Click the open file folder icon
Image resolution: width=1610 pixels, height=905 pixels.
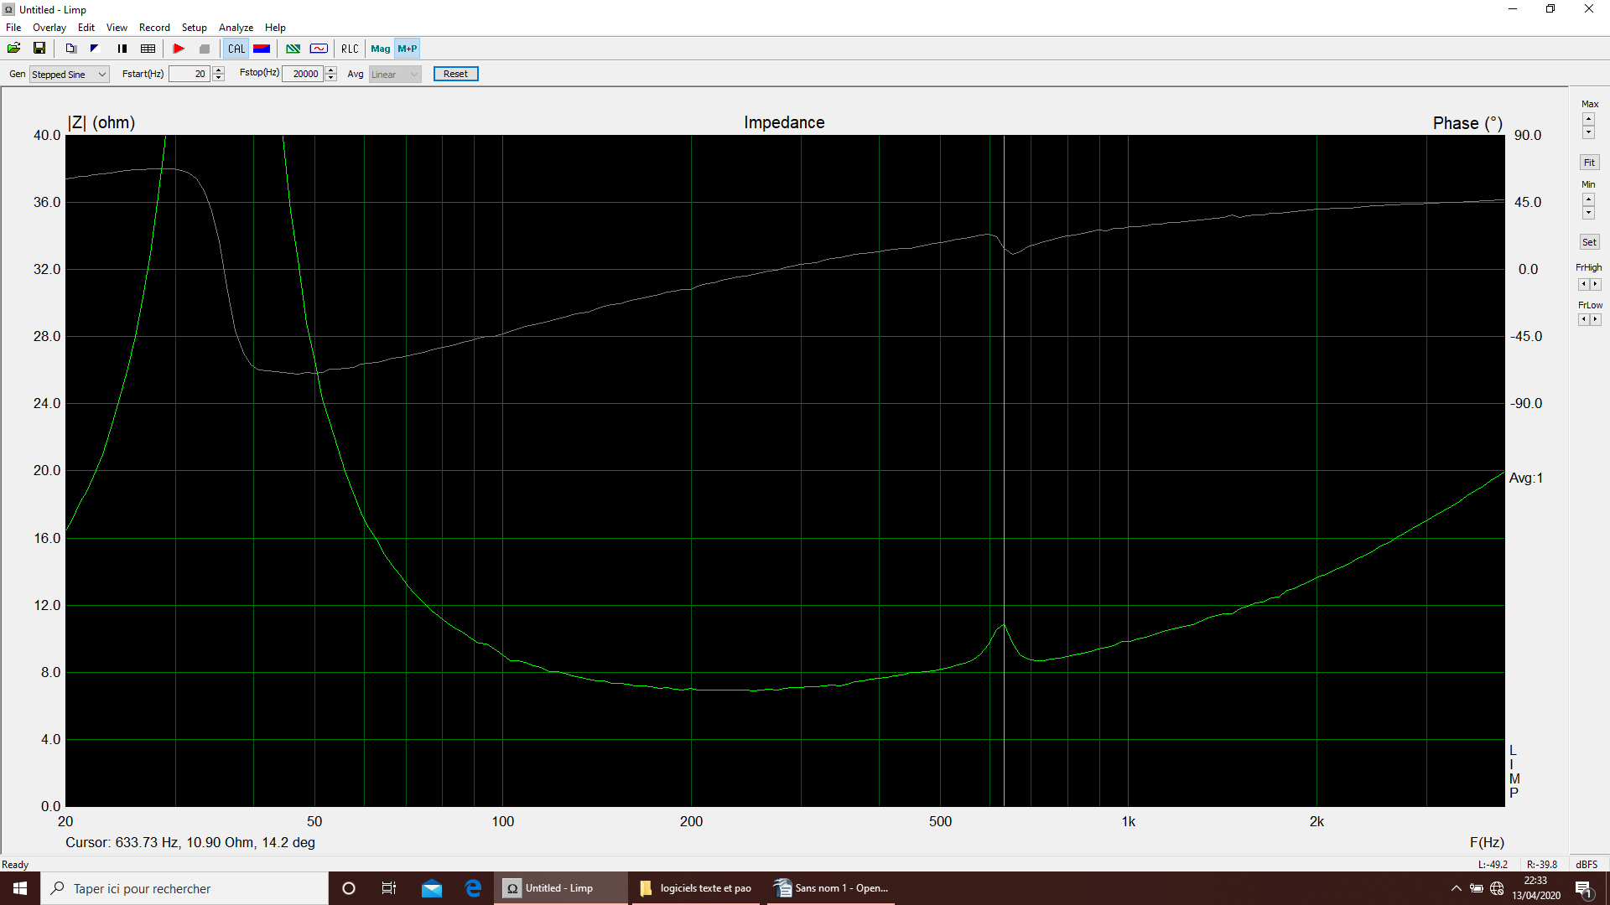[14, 49]
